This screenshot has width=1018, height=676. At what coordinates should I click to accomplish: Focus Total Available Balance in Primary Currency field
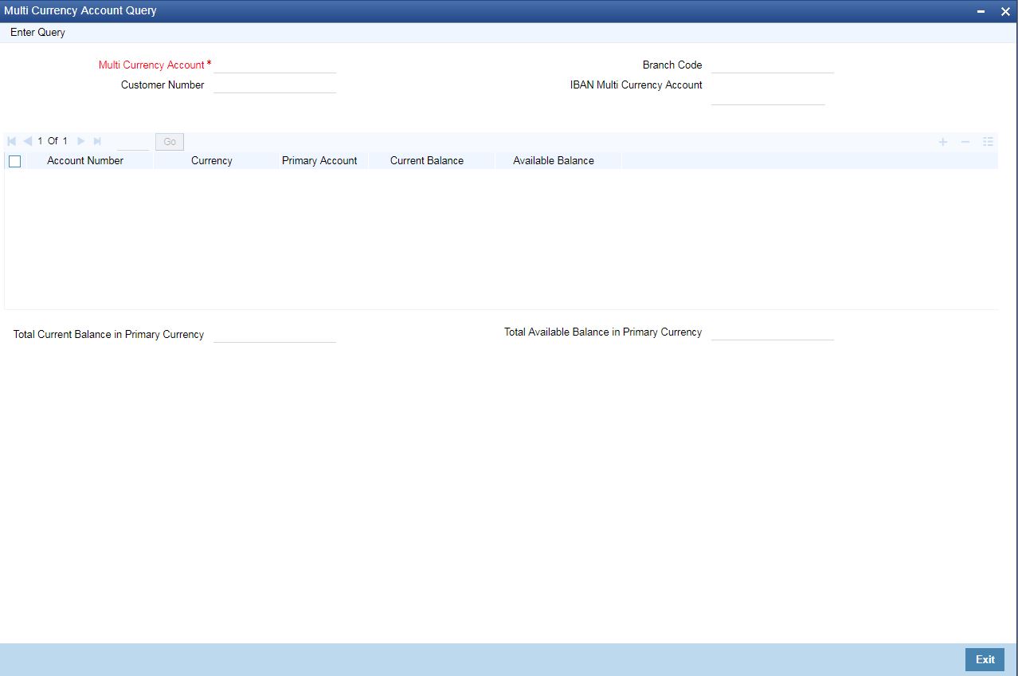tap(773, 332)
